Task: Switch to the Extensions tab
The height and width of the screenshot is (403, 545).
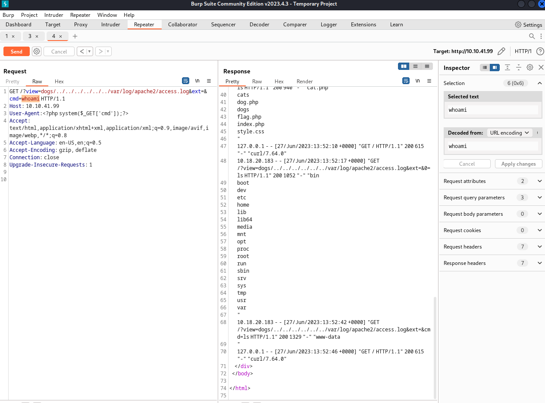Action: 363,25
